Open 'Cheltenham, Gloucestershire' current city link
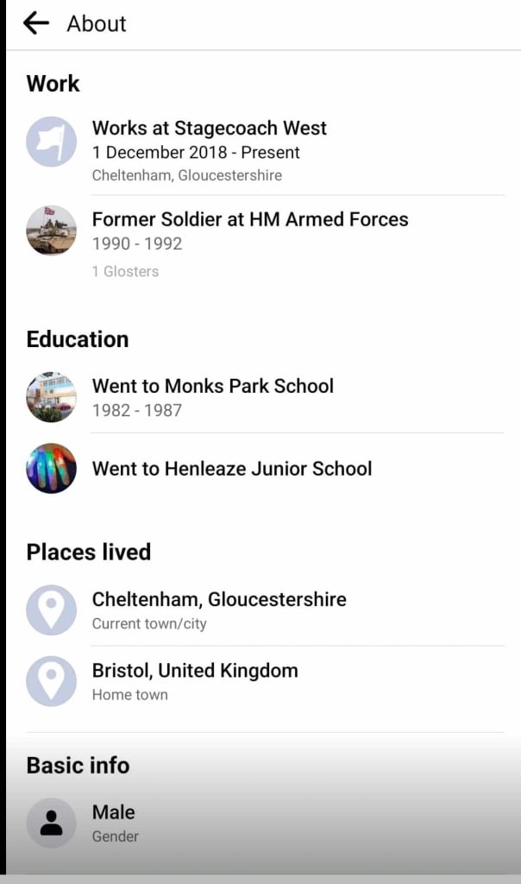This screenshot has width=521, height=884. tap(219, 599)
